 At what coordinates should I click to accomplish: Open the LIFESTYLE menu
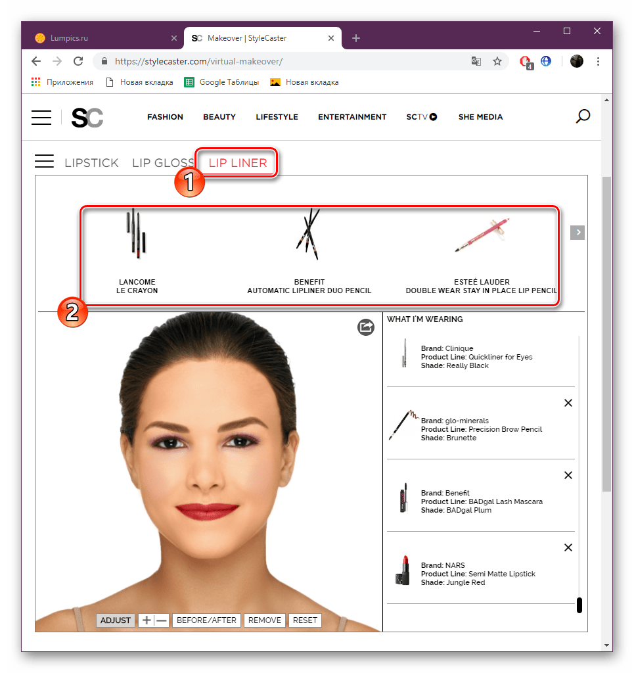tap(277, 117)
